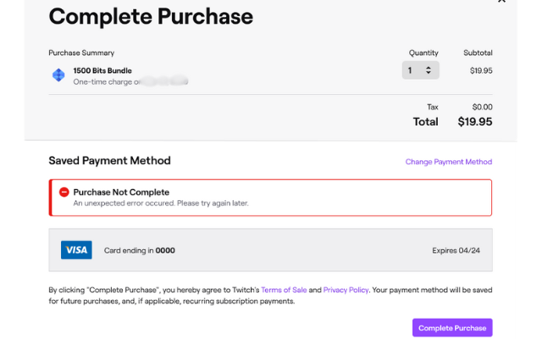Click the 'Complete Purchase' page title
This screenshot has height=339, width=542.
point(151,16)
